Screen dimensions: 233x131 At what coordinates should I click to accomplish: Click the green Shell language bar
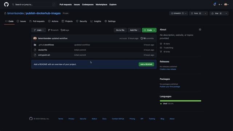[x=181, y=101]
